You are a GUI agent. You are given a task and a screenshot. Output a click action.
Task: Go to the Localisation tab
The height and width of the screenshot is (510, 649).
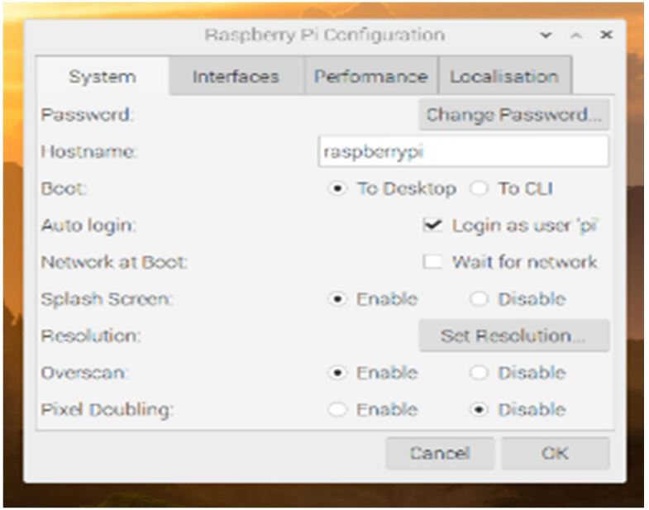point(504,77)
